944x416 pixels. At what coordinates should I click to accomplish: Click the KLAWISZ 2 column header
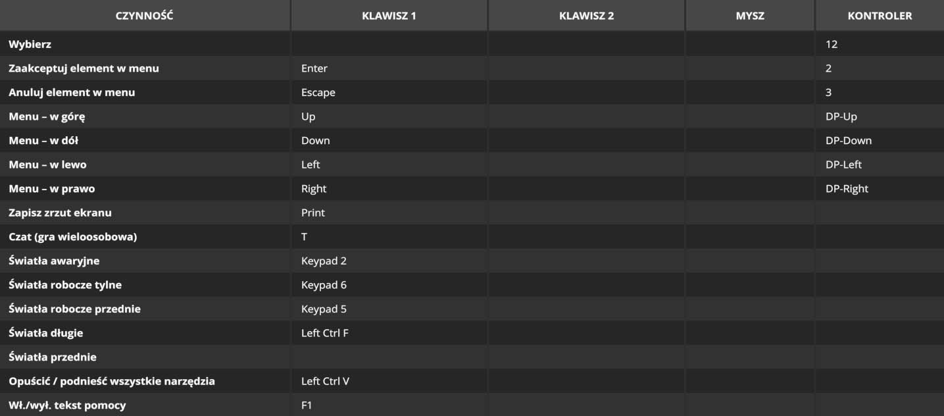click(x=586, y=16)
